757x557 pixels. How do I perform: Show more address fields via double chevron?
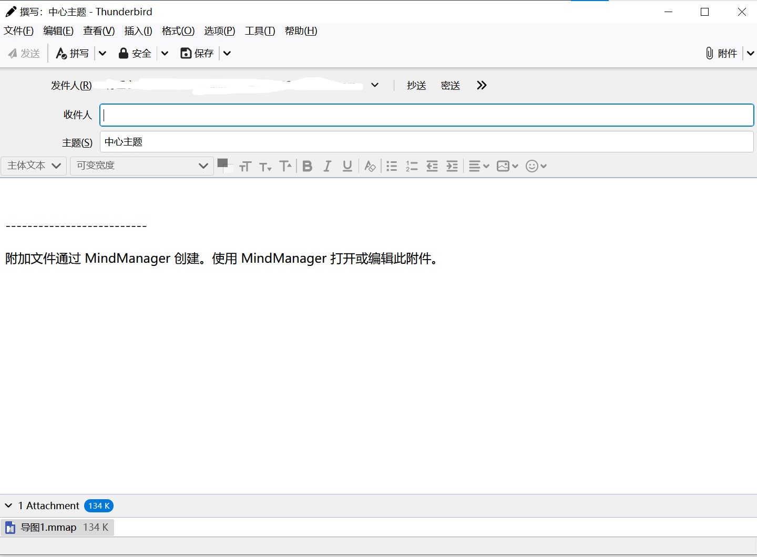pyautogui.click(x=482, y=85)
